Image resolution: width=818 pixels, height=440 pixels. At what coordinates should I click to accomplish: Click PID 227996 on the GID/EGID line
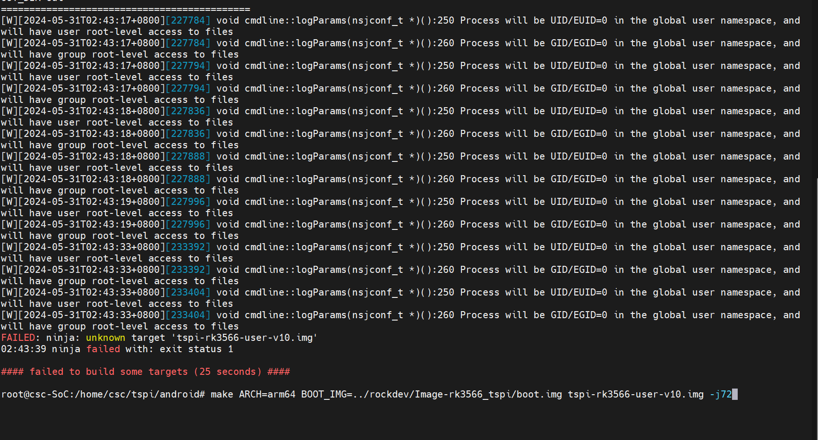(188, 224)
